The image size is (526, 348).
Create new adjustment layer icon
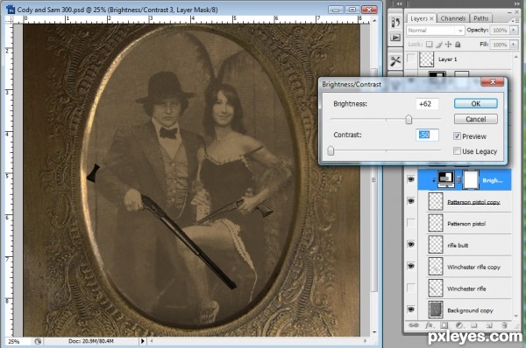tap(459, 325)
